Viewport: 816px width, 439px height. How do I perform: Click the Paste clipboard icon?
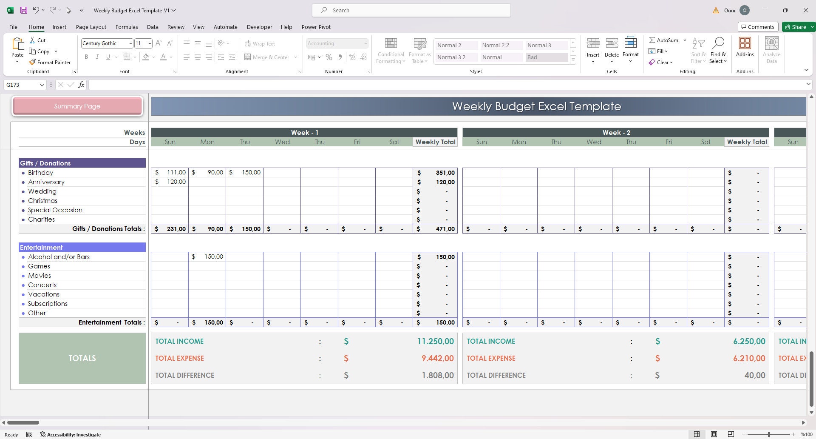17,44
